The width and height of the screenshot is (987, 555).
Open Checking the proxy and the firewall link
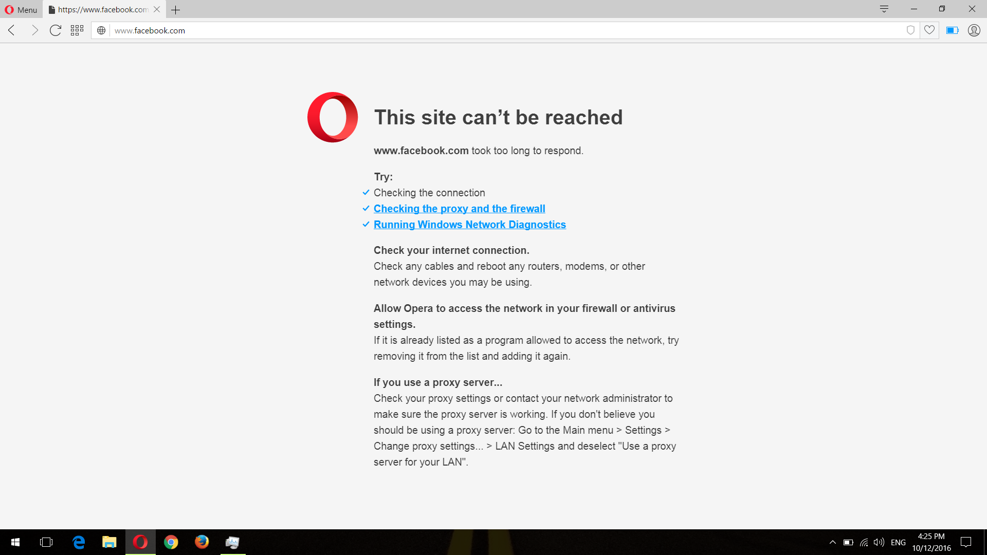pyautogui.click(x=459, y=209)
